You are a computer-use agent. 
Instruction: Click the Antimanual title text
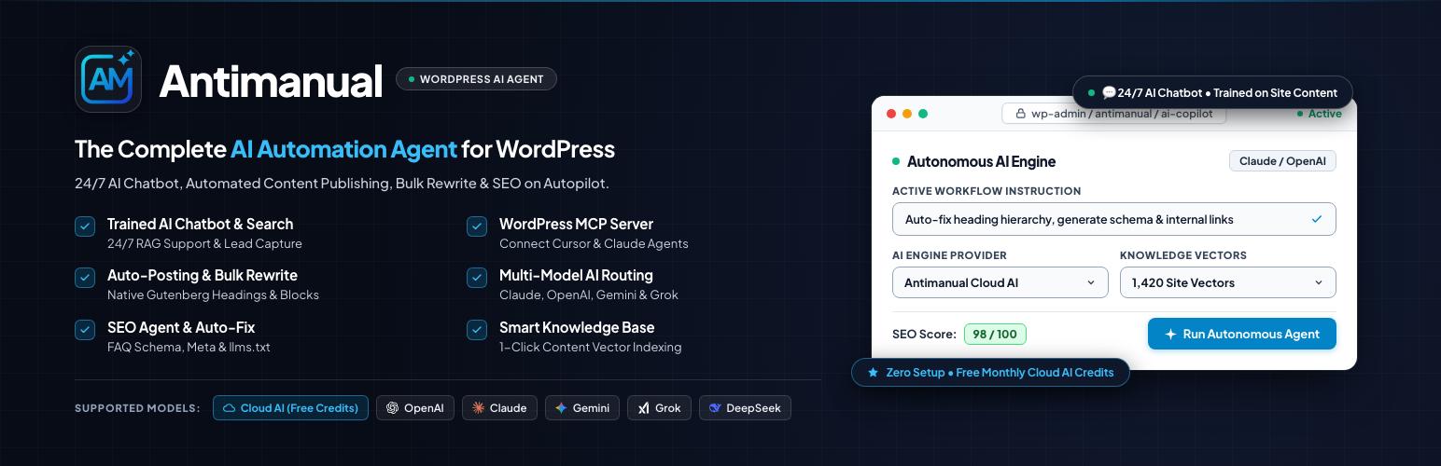pyautogui.click(x=271, y=81)
